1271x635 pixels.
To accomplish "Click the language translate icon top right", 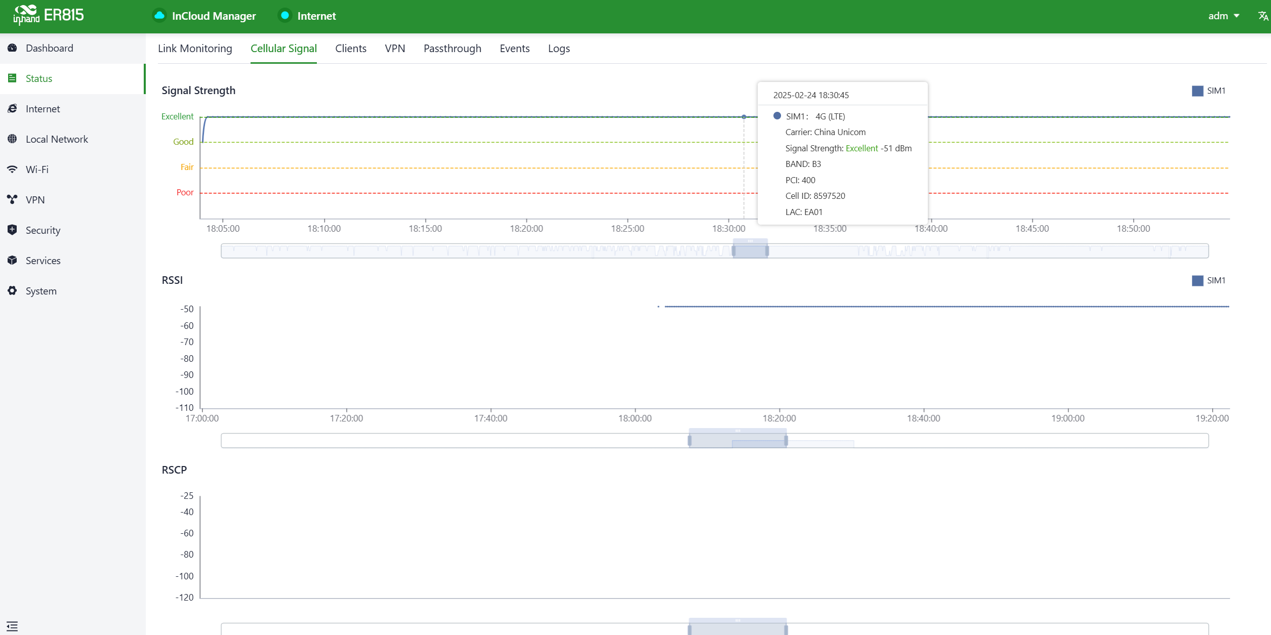I will [x=1262, y=16].
